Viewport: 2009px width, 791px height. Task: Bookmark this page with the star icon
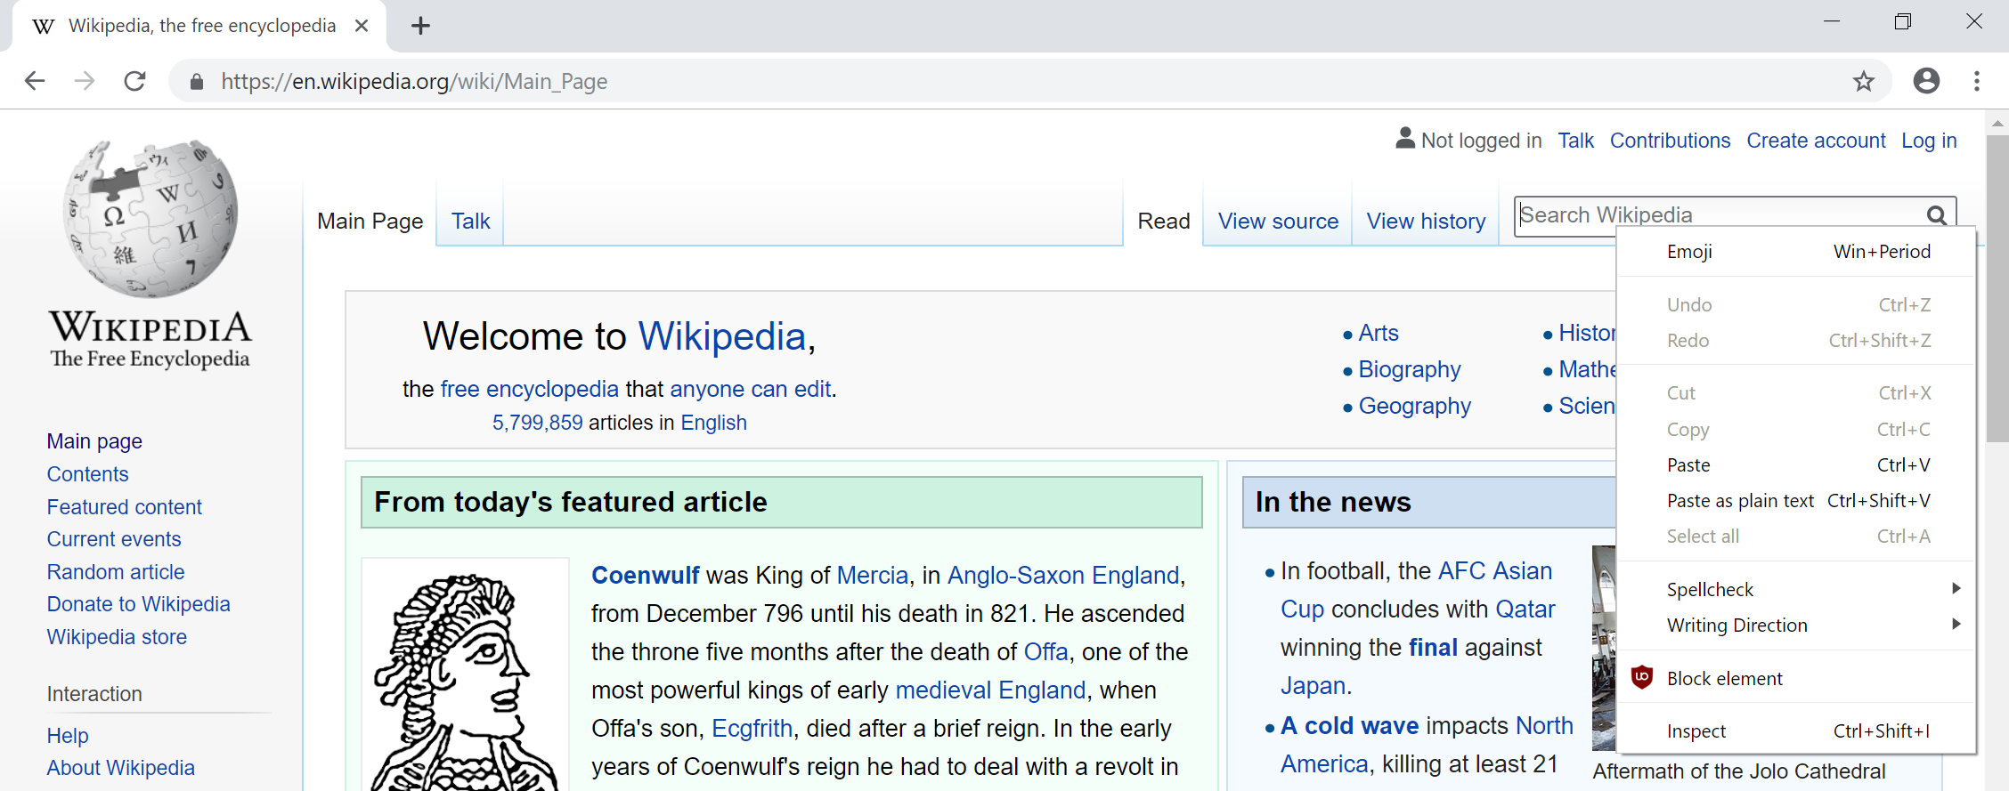[1864, 82]
